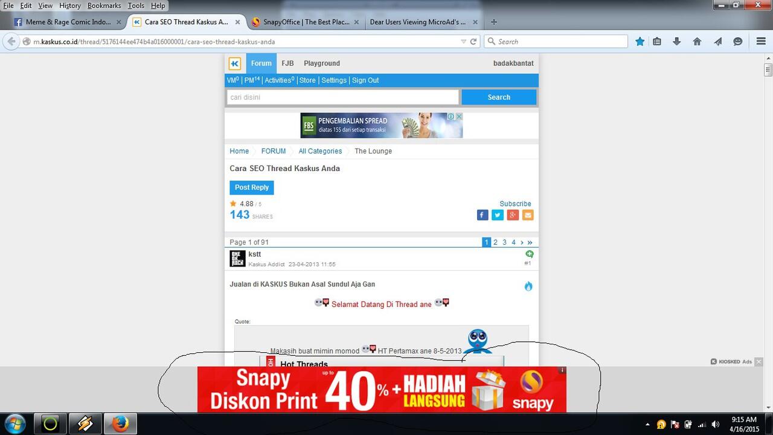
Task: Click kstt user avatar
Action: pos(237,259)
